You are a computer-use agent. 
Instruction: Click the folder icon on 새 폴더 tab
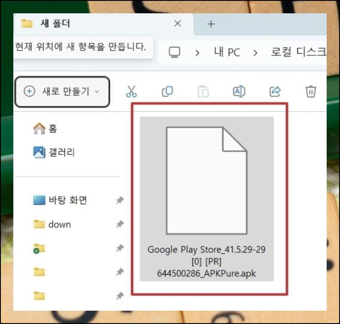[x=27, y=23]
